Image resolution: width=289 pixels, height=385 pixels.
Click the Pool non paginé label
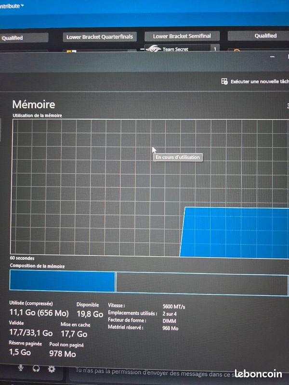click(66, 345)
